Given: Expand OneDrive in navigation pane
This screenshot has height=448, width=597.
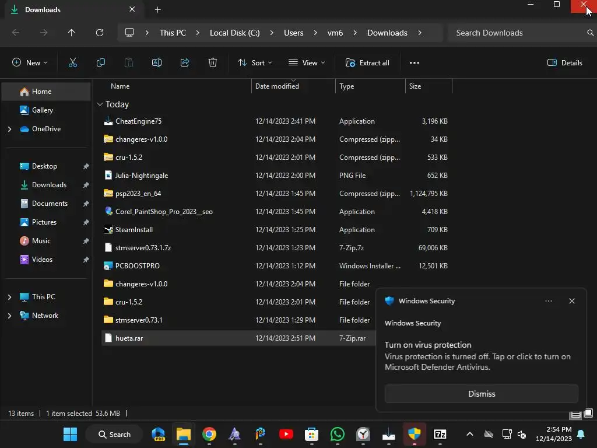Looking at the screenshot, I should pyautogui.click(x=9, y=129).
